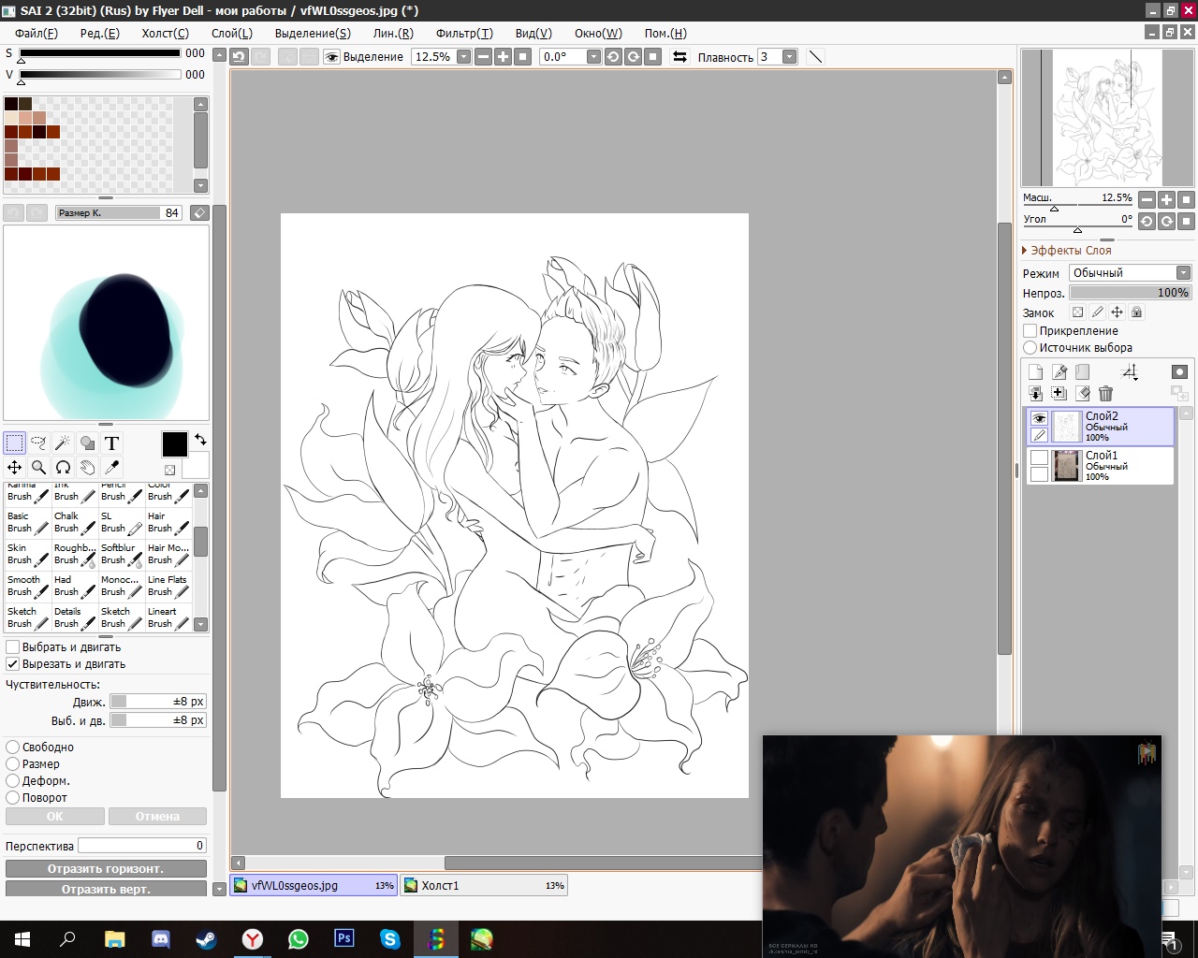
Task: Hide layer Слой2 with eye icon
Action: click(x=1039, y=418)
